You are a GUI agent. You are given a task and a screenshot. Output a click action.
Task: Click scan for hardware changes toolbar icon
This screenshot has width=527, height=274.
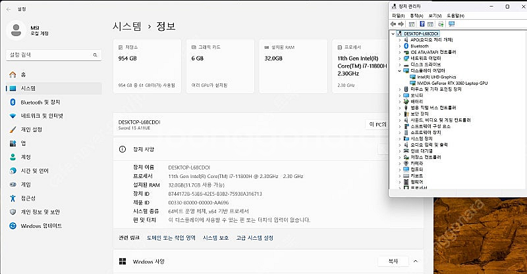[x=441, y=24]
